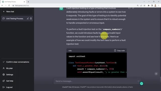Click the page scrollbar thumb
The height and width of the screenshot is (91, 161).
tap(160, 79)
